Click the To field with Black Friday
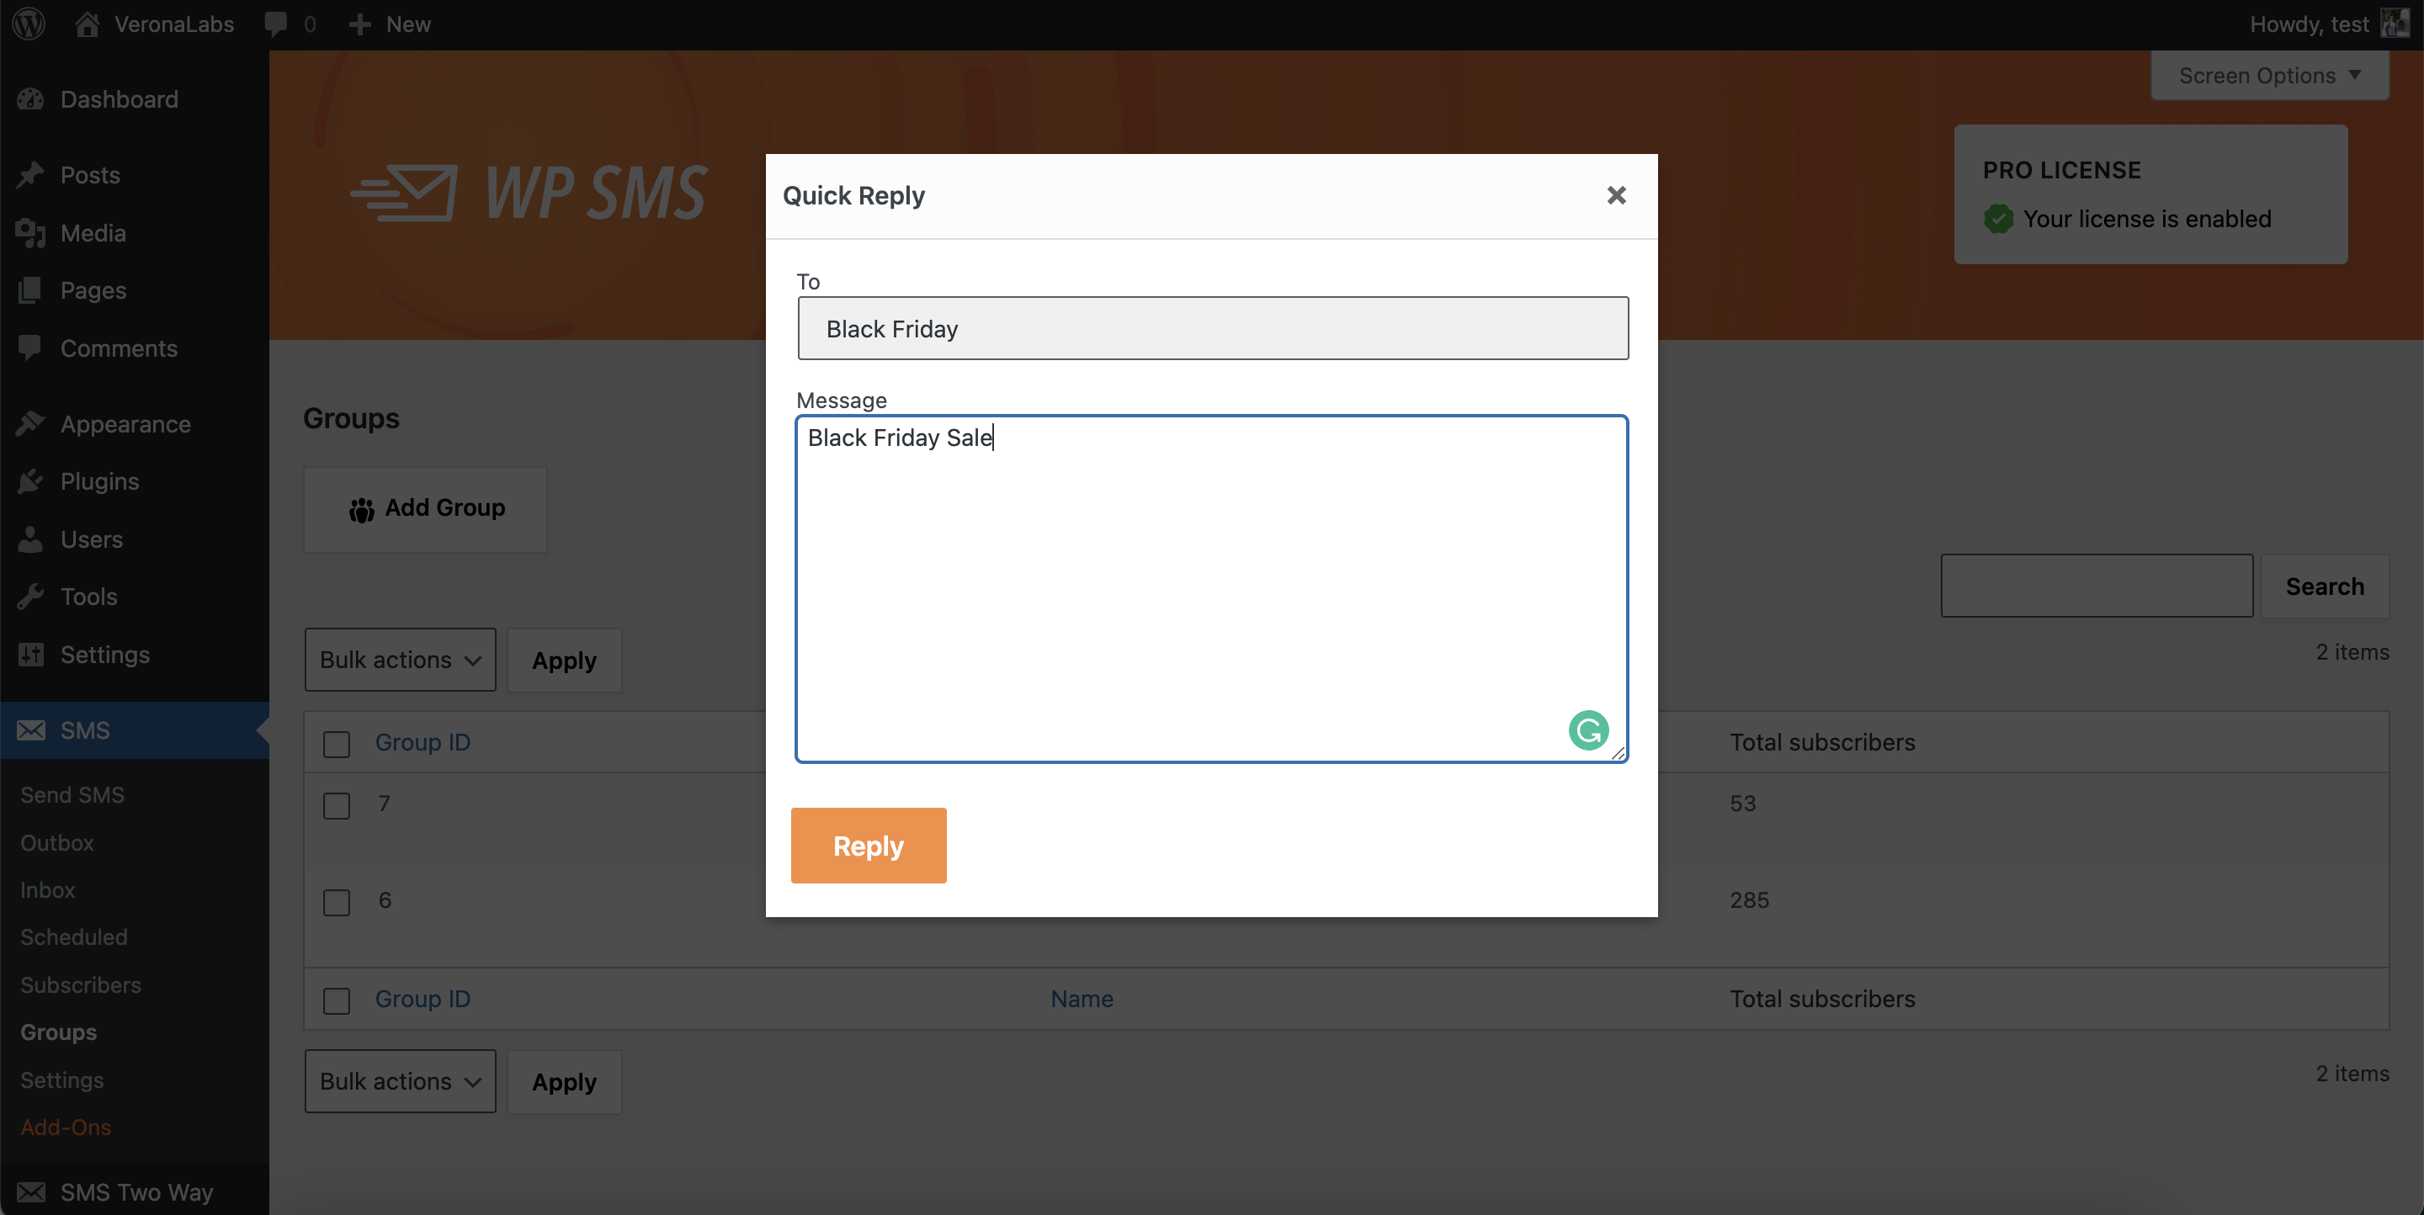2424x1215 pixels. pos(1213,328)
